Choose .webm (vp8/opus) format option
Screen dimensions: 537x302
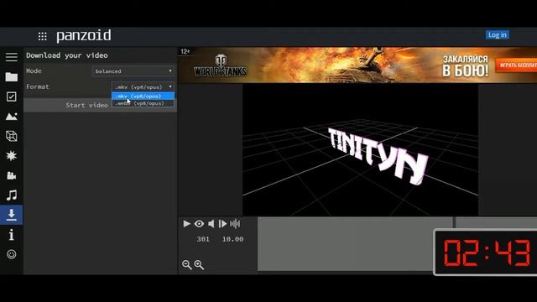tap(143, 103)
